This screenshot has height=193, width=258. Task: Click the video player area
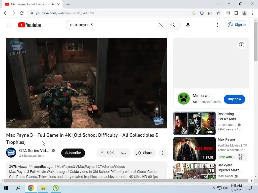pos(87,83)
